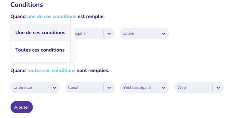Click the chevron icon in Canal field
This screenshot has width=235, height=118.
coord(109,88)
